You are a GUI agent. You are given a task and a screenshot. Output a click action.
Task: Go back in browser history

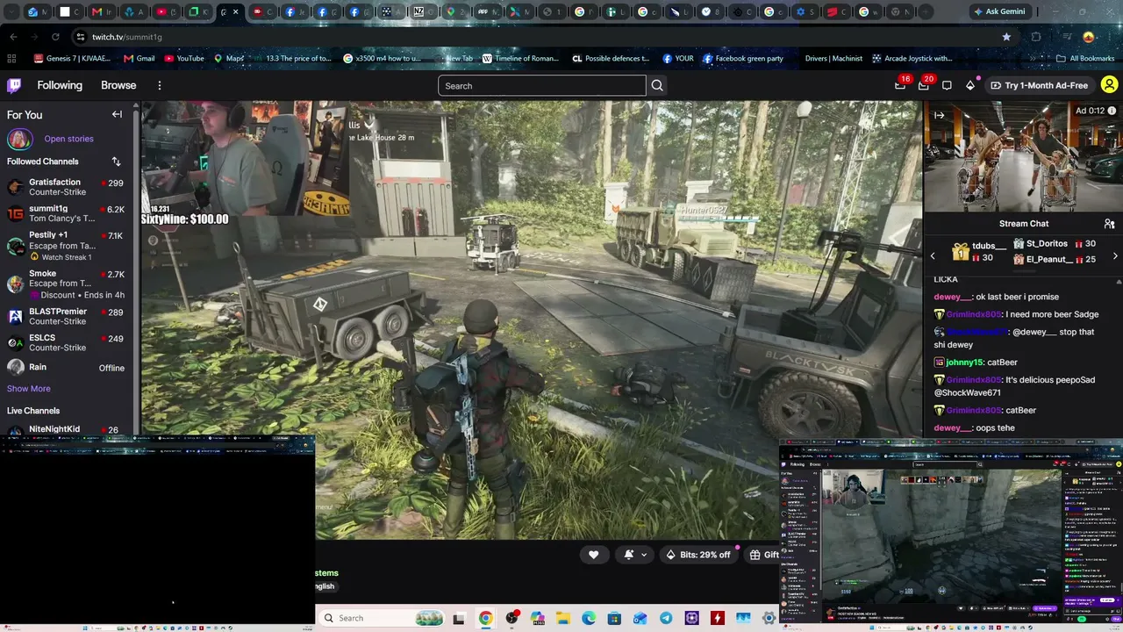click(x=13, y=37)
